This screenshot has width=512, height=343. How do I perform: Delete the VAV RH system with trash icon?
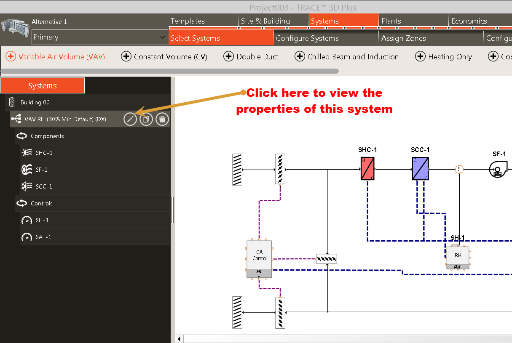pos(162,120)
